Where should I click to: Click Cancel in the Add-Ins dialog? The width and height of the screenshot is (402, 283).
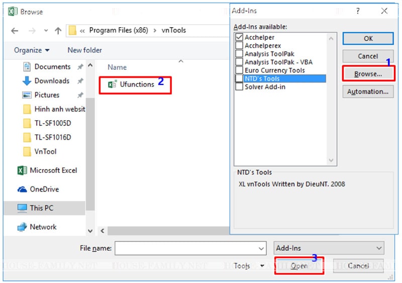click(x=368, y=56)
